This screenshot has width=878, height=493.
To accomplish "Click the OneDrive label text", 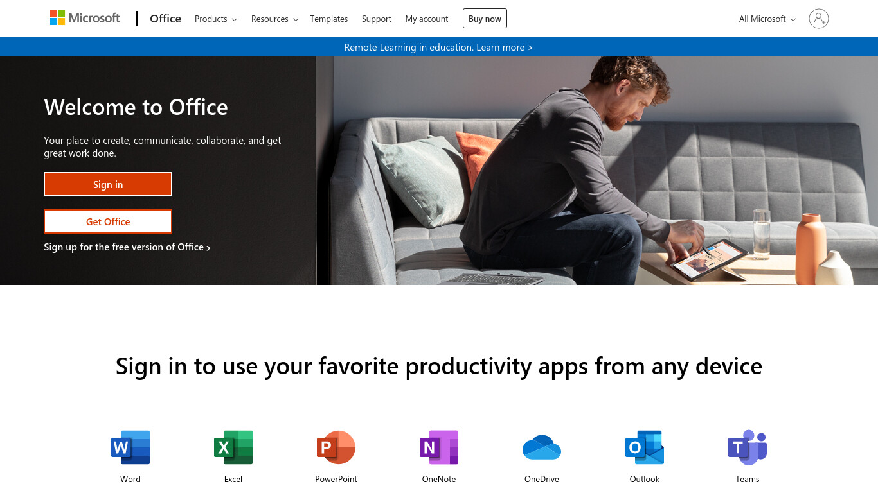I will [x=542, y=479].
